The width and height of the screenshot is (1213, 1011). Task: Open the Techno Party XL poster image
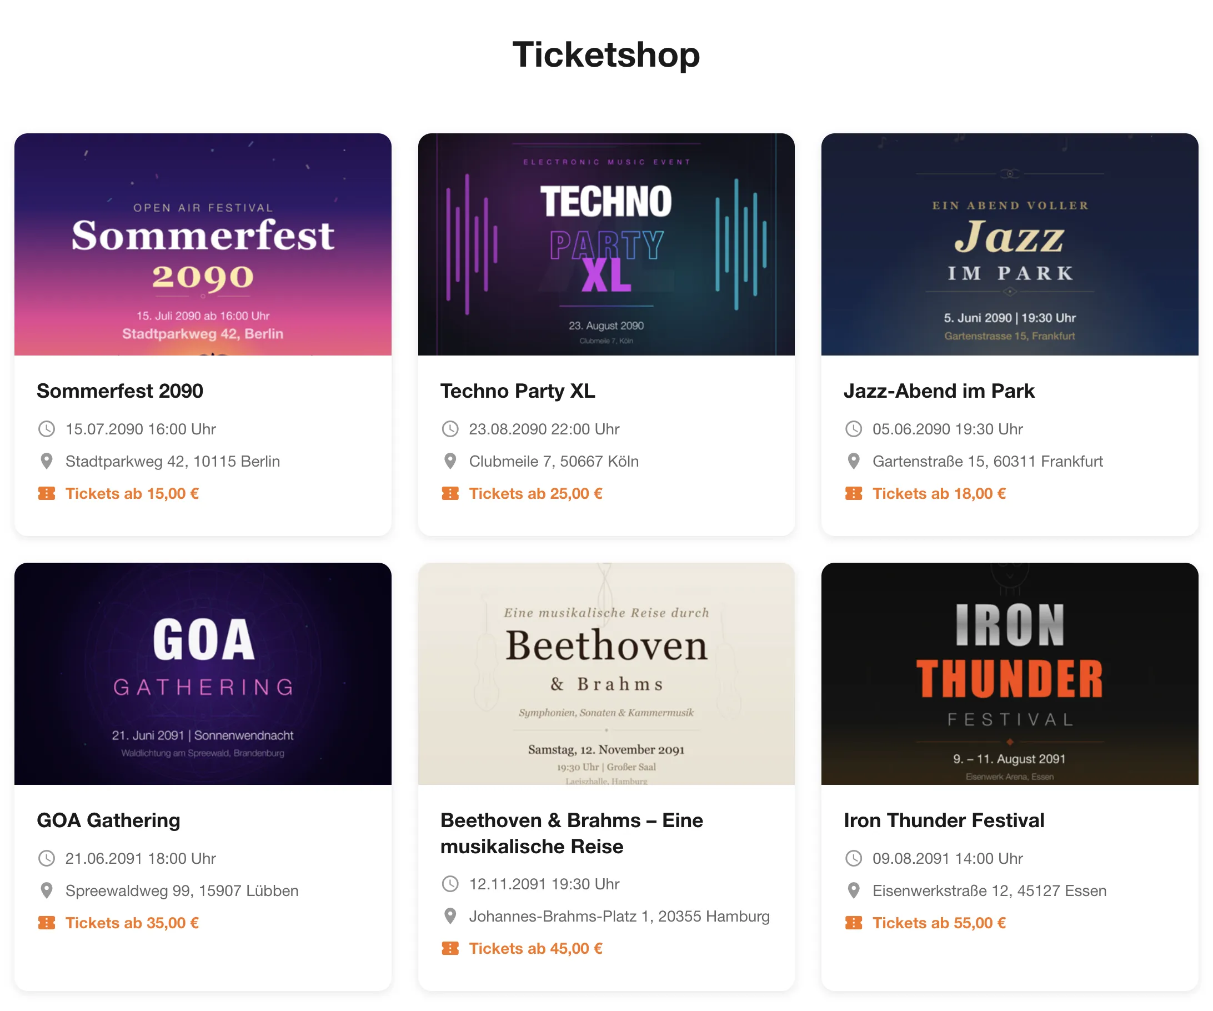606,244
